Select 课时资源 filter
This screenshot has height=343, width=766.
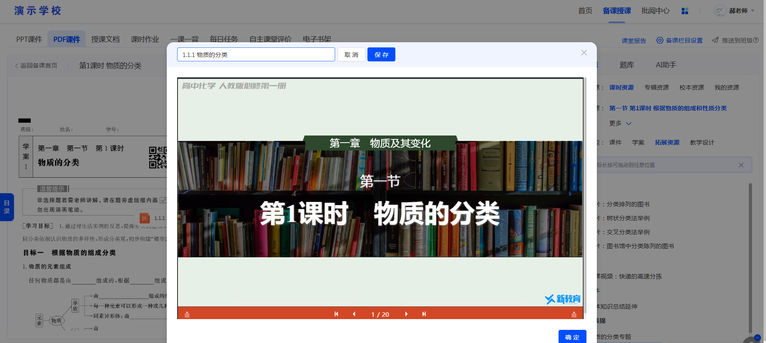pyautogui.click(x=621, y=87)
